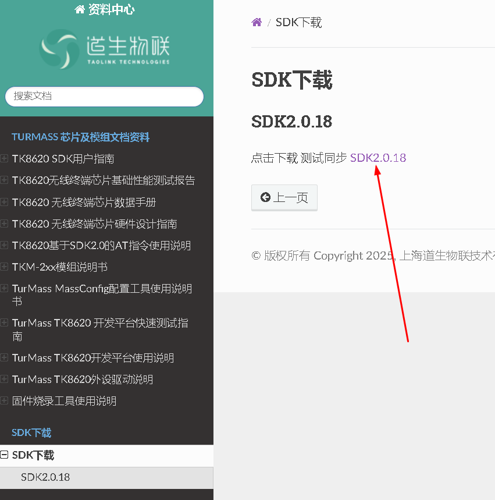Image resolution: width=495 pixels, height=500 pixels.
Task: Select SDK2.0.18 sub-item in sidebar
Action: 106,478
